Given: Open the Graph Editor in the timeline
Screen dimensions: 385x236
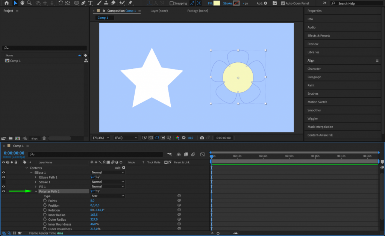Looking at the screenshot, I should (x=203, y=154).
